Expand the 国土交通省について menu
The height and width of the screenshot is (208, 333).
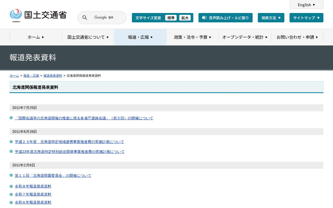(x=88, y=37)
